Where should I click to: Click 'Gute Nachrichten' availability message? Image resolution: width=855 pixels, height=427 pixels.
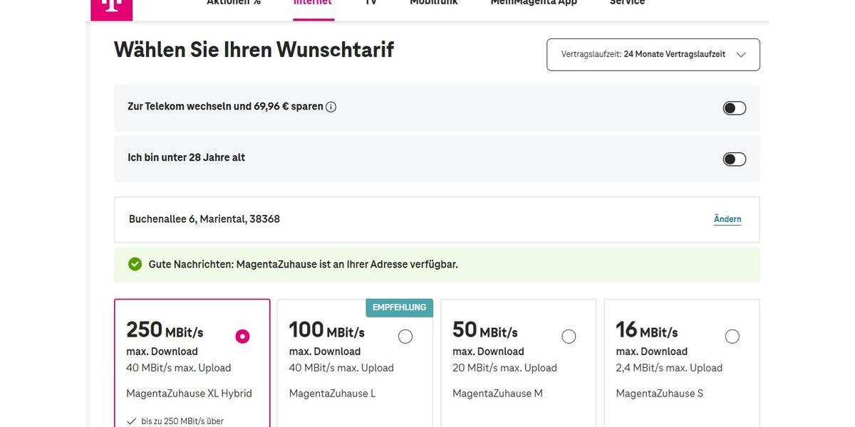pos(303,264)
